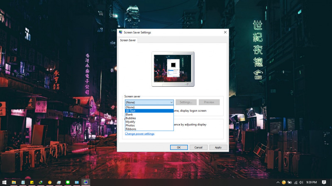The image size is (332, 186).
Task: Open the light-blue notepad taskbar icon
Action: (x=23, y=182)
